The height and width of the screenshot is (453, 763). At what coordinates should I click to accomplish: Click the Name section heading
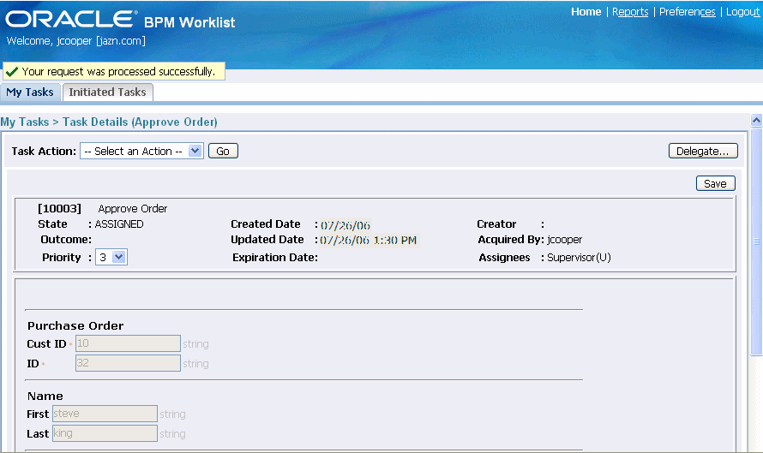click(45, 396)
